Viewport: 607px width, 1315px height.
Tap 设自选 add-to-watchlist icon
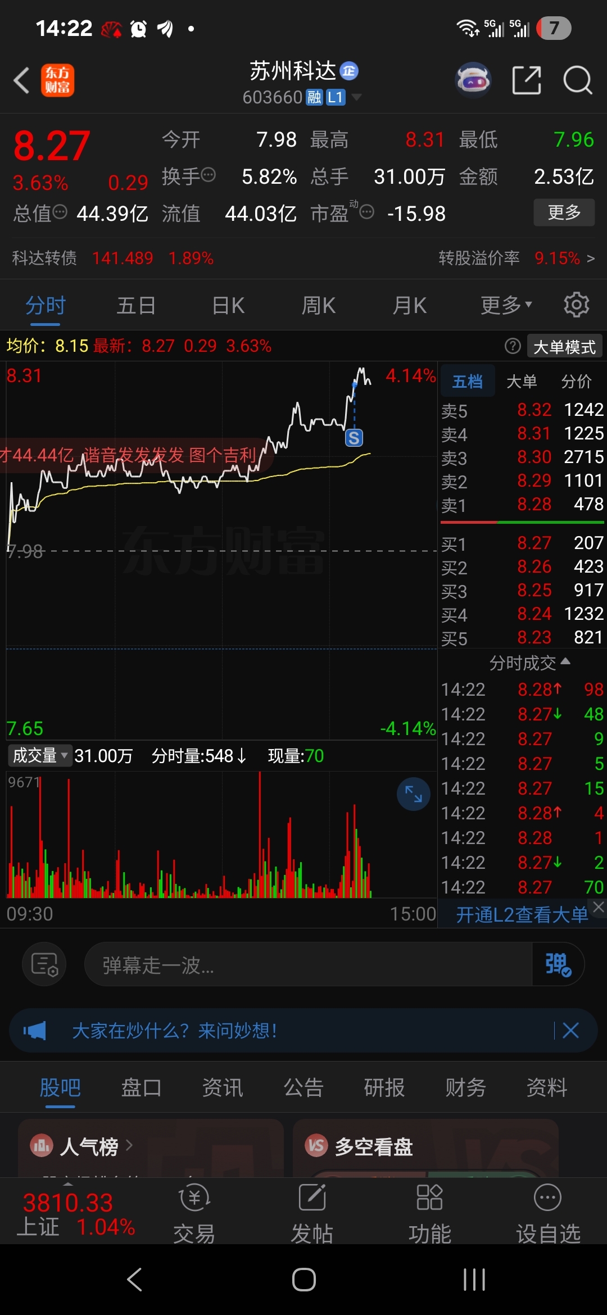pos(547,1198)
